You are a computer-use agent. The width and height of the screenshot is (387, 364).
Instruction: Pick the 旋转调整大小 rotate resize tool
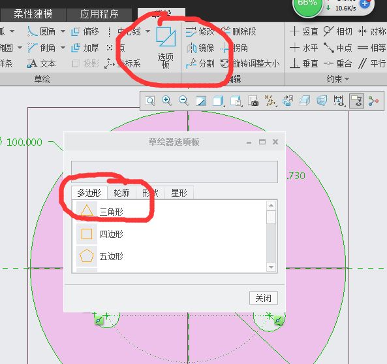coord(250,63)
